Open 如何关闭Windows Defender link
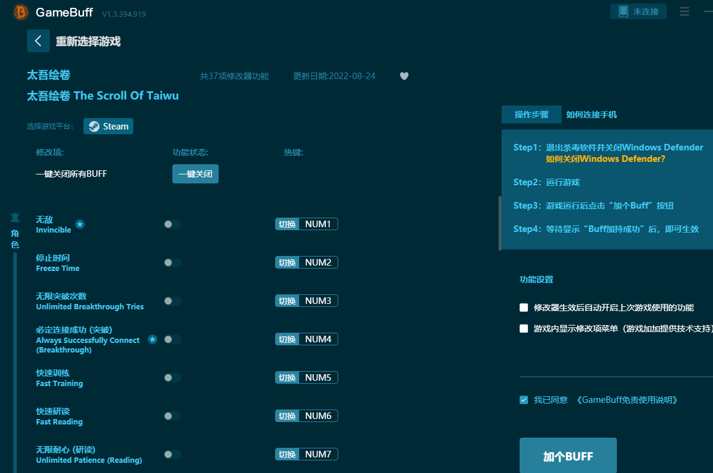Image resolution: width=713 pixels, height=473 pixels. pos(605,159)
